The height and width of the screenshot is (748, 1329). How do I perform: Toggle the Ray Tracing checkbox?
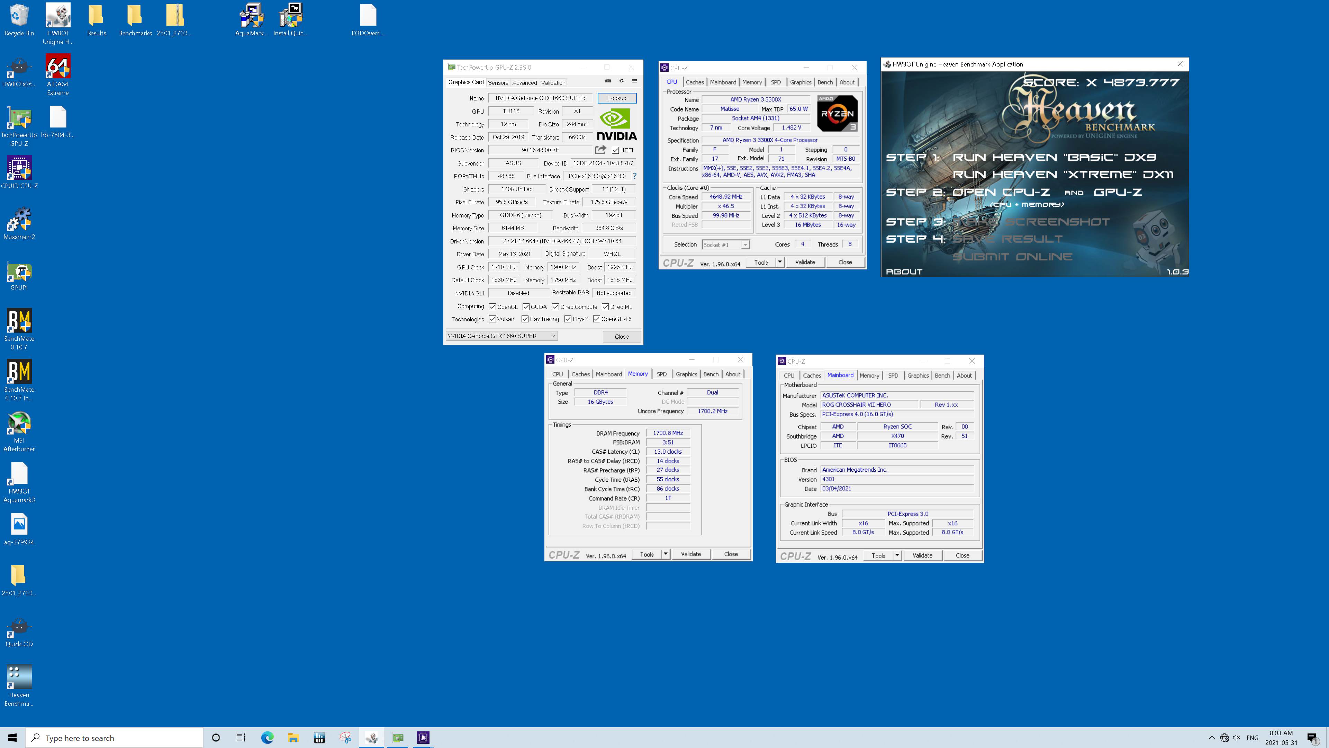pos(525,319)
